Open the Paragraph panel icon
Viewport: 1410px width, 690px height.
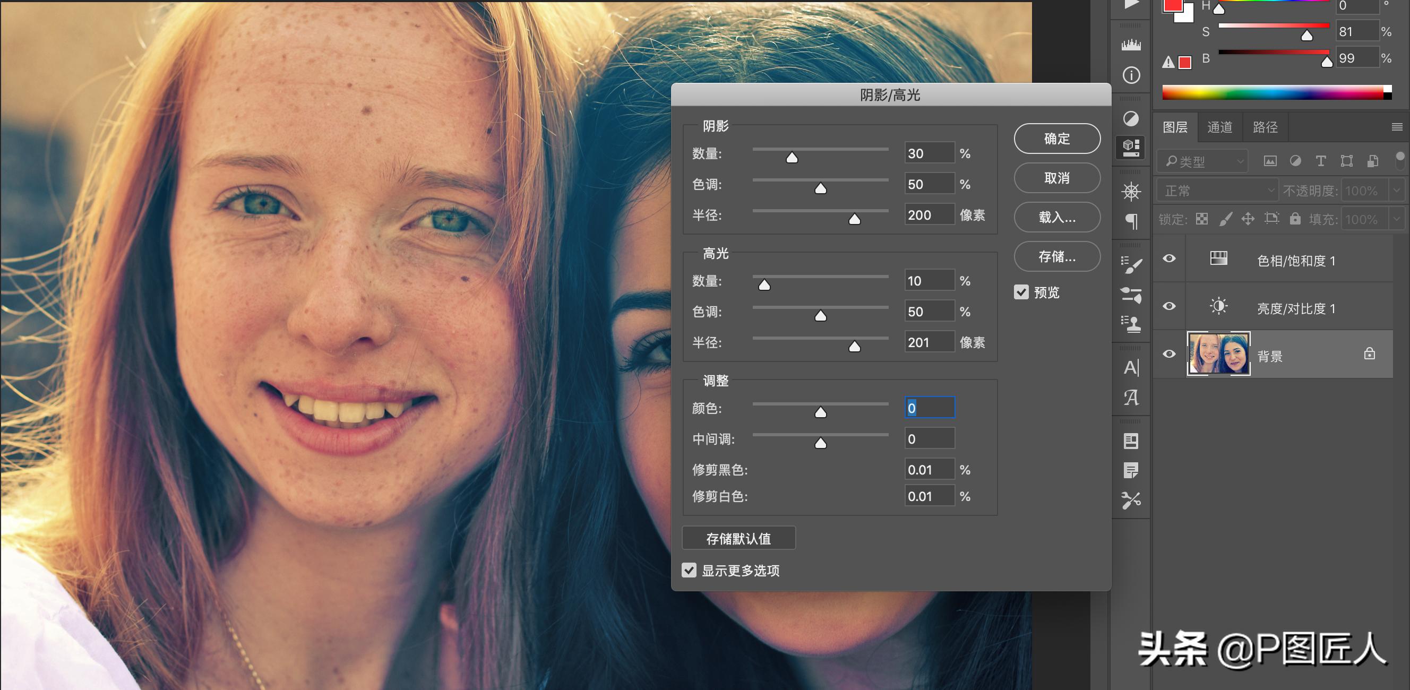1131,221
